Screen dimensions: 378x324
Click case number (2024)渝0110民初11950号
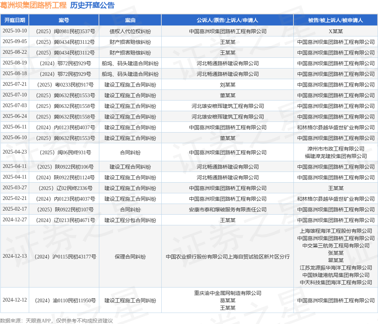65,301
